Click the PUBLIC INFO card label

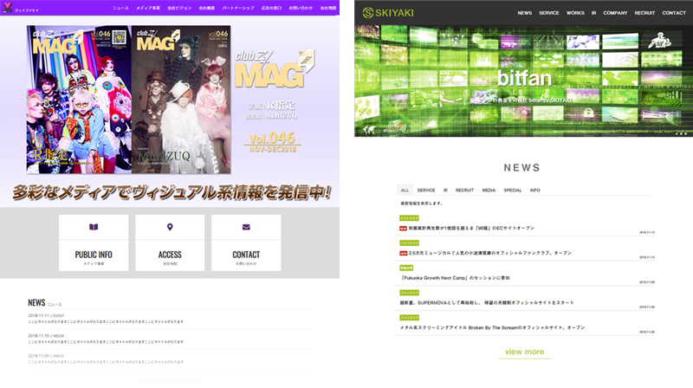94,255
